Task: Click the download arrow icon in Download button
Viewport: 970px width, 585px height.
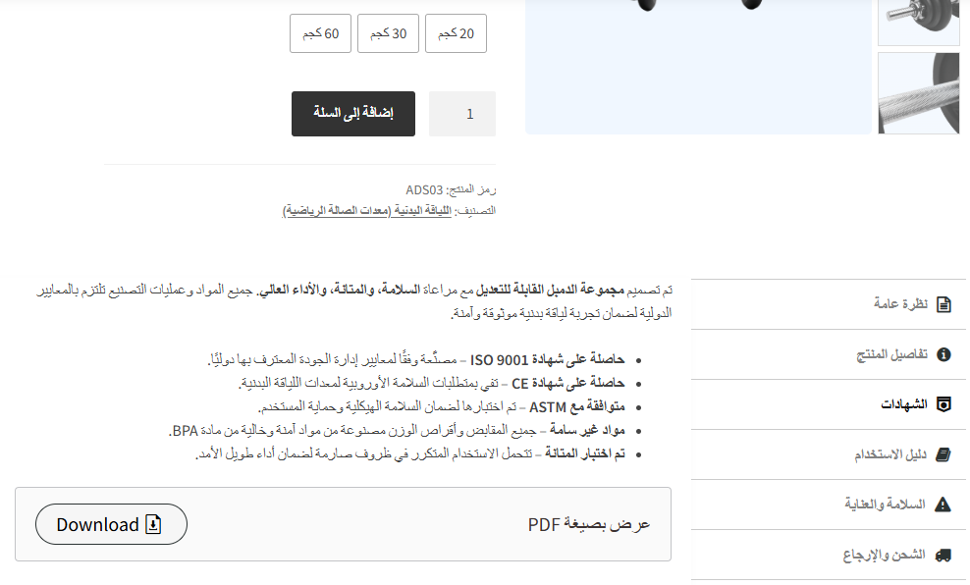Action: pos(152,523)
